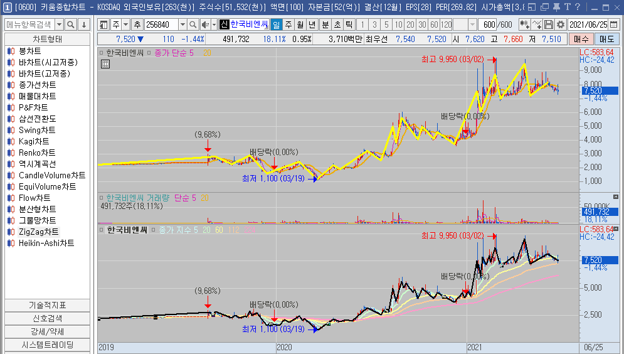Select daily 일 period
Image resolution: width=624 pixels, height=354 pixels.
[x=276, y=24]
